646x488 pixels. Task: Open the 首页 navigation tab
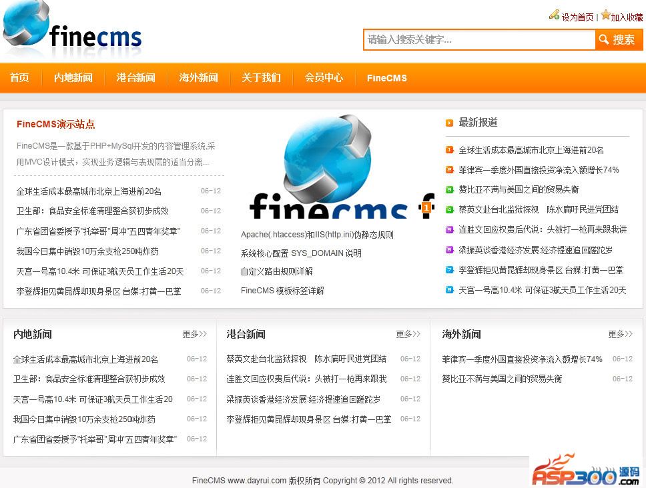click(19, 77)
